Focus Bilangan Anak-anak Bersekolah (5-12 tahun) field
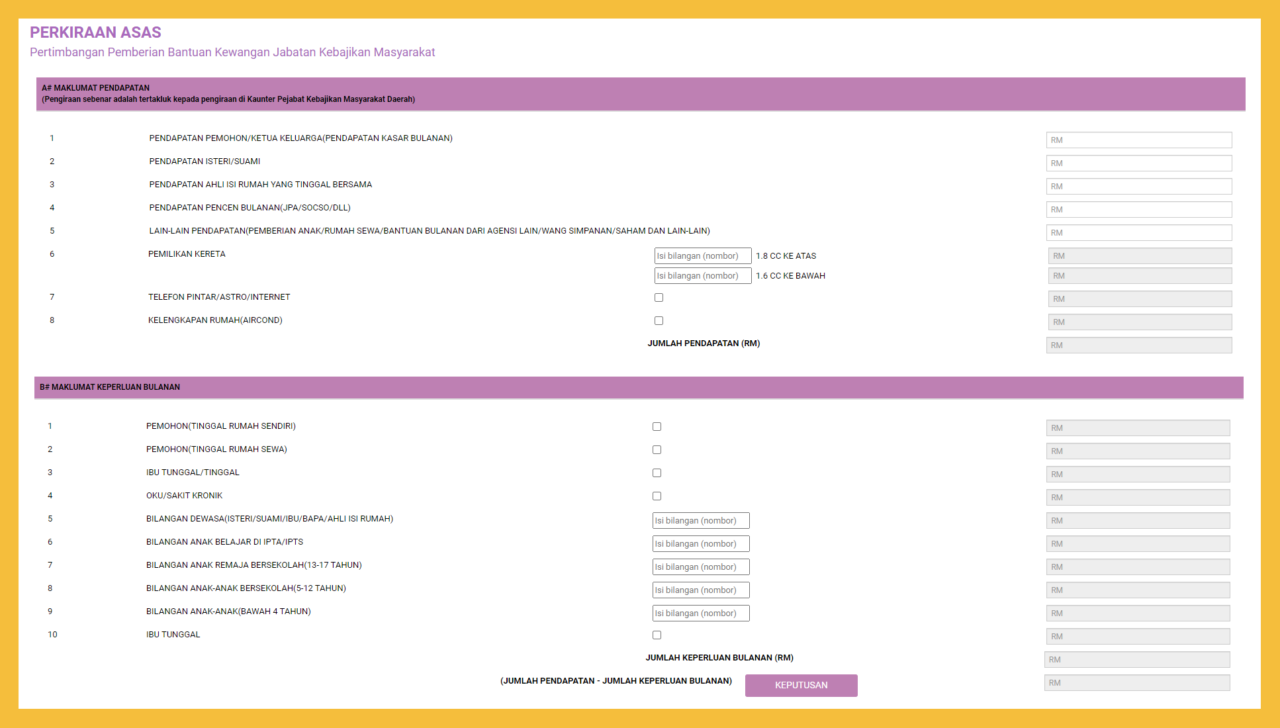This screenshot has width=1280, height=728. [x=700, y=590]
